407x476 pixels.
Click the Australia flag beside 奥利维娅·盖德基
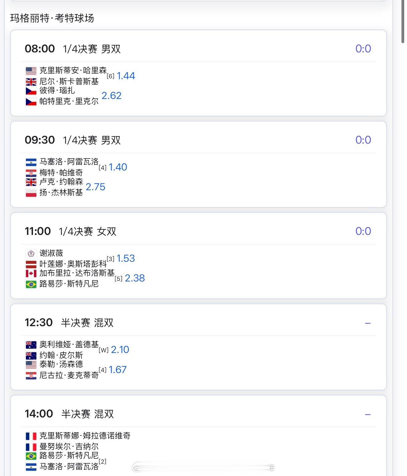(x=31, y=345)
